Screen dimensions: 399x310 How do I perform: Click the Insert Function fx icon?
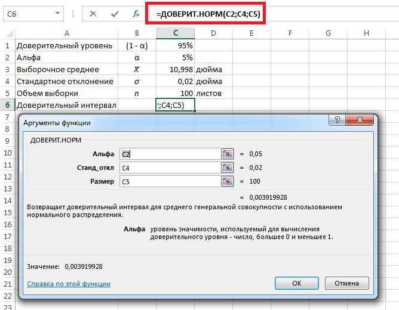point(136,14)
